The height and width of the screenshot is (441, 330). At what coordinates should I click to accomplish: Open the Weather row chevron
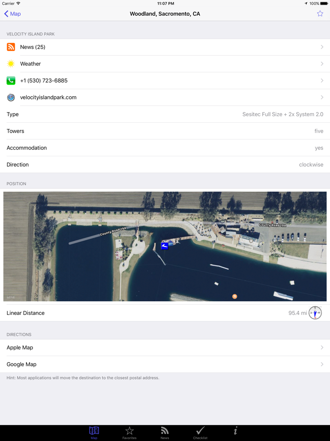click(322, 64)
